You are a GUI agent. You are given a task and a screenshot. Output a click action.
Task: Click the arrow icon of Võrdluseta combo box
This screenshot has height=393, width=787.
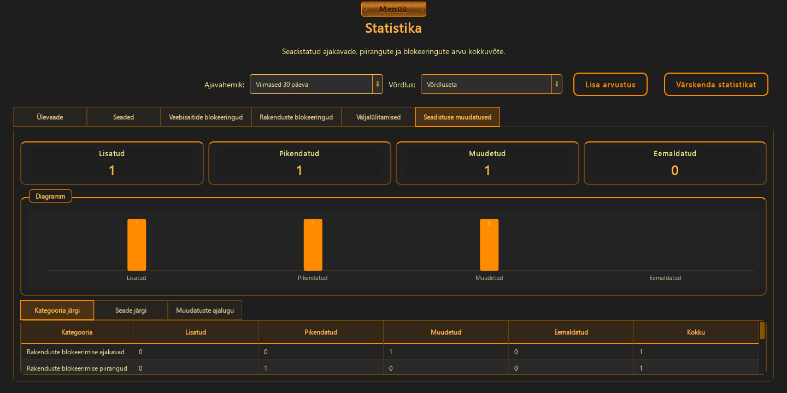556,85
